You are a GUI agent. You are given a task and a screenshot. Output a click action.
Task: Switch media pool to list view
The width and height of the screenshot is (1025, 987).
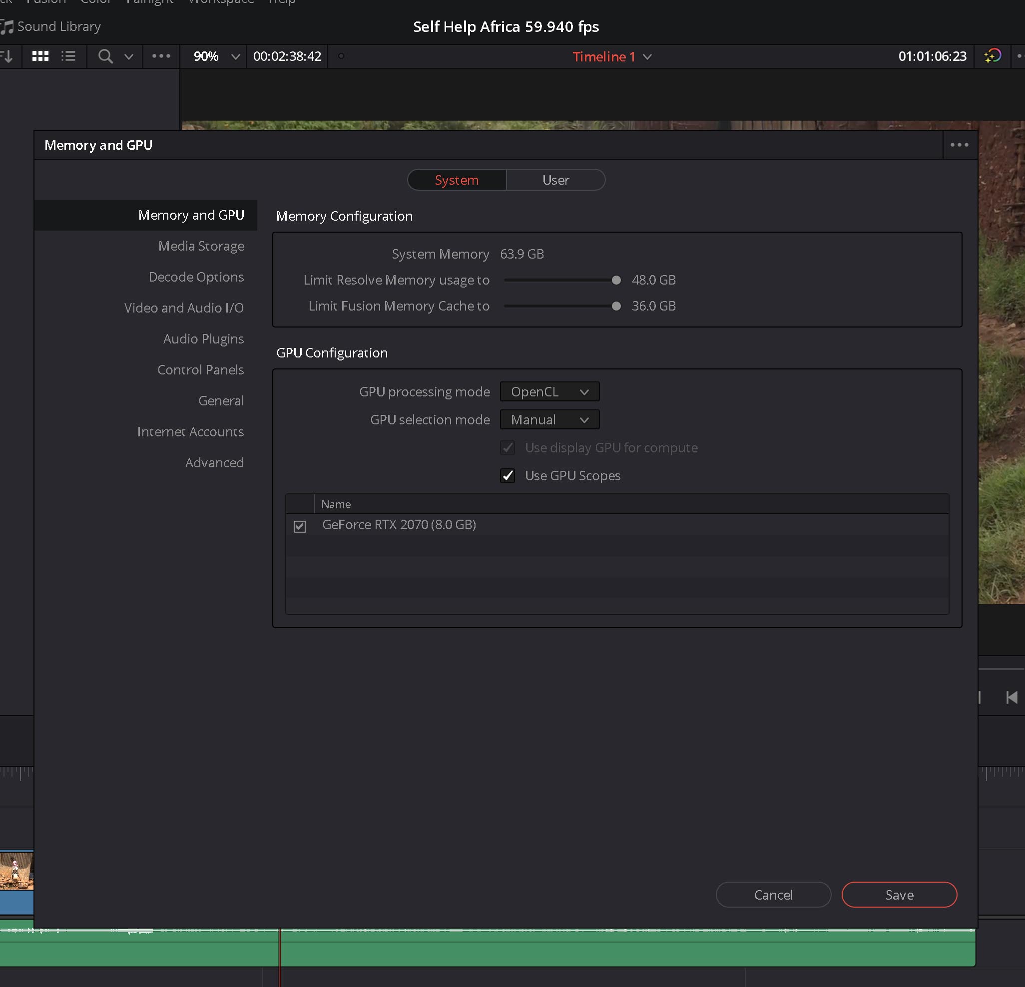[x=68, y=56]
